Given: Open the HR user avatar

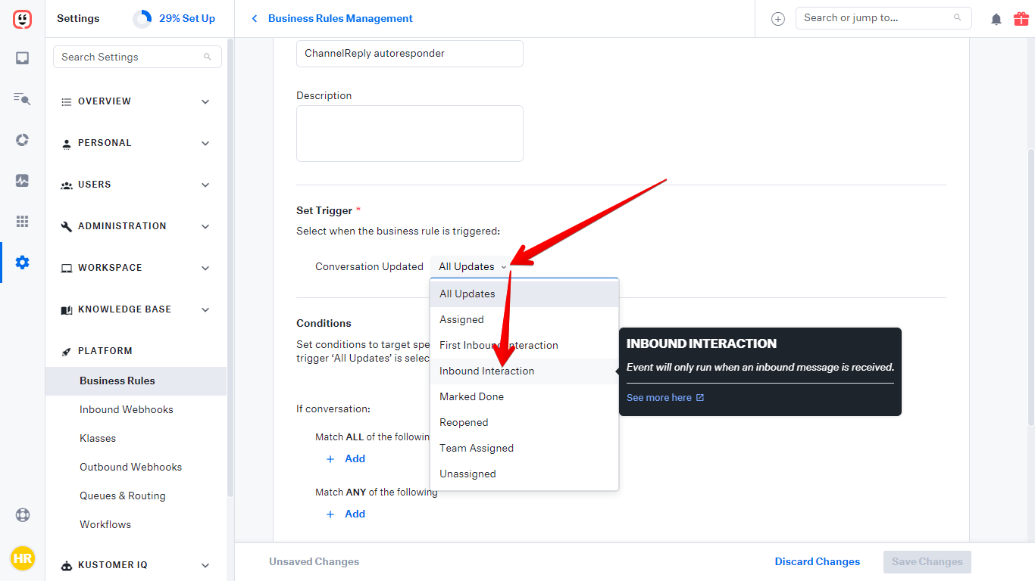Looking at the screenshot, I should [x=23, y=559].
